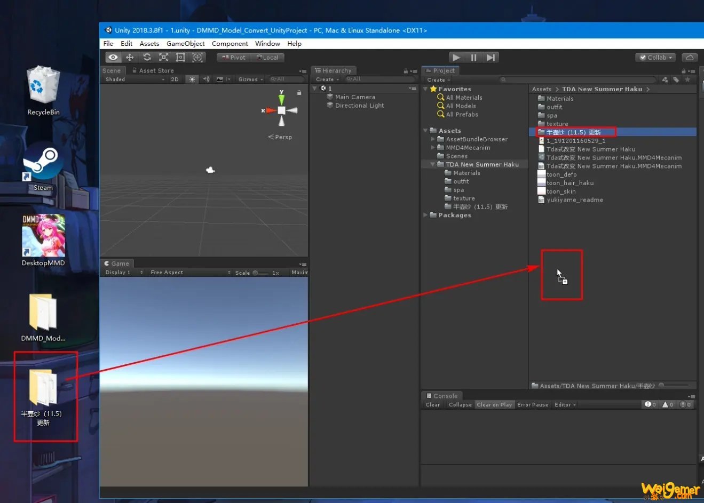Open the Edit menu
Image resolution: width=704 pixels, height=503 pixels.
click(x=126, y=43)
